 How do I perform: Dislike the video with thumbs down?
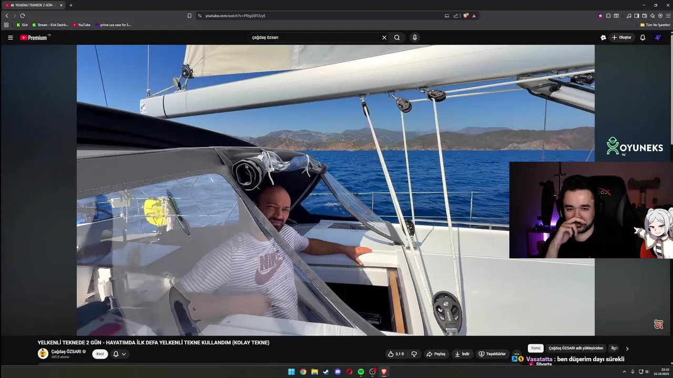point(414,354)
